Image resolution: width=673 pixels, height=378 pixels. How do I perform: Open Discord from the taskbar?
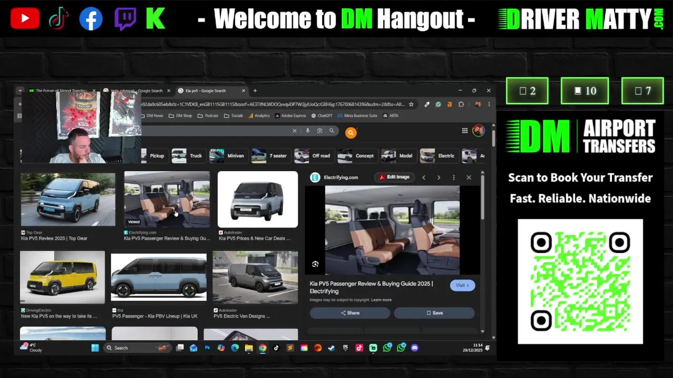click(414, 348)
